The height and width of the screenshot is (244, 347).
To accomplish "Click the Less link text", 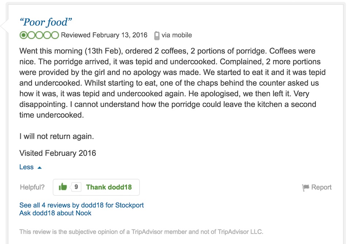I will point(26,167).
